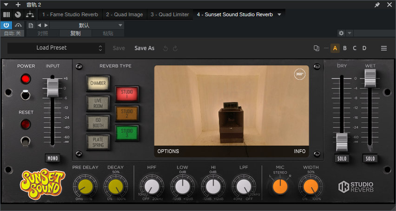Switch to 2 - Quad Image tab
Viewport: 396px width, 211px height.
click(125, 15)
